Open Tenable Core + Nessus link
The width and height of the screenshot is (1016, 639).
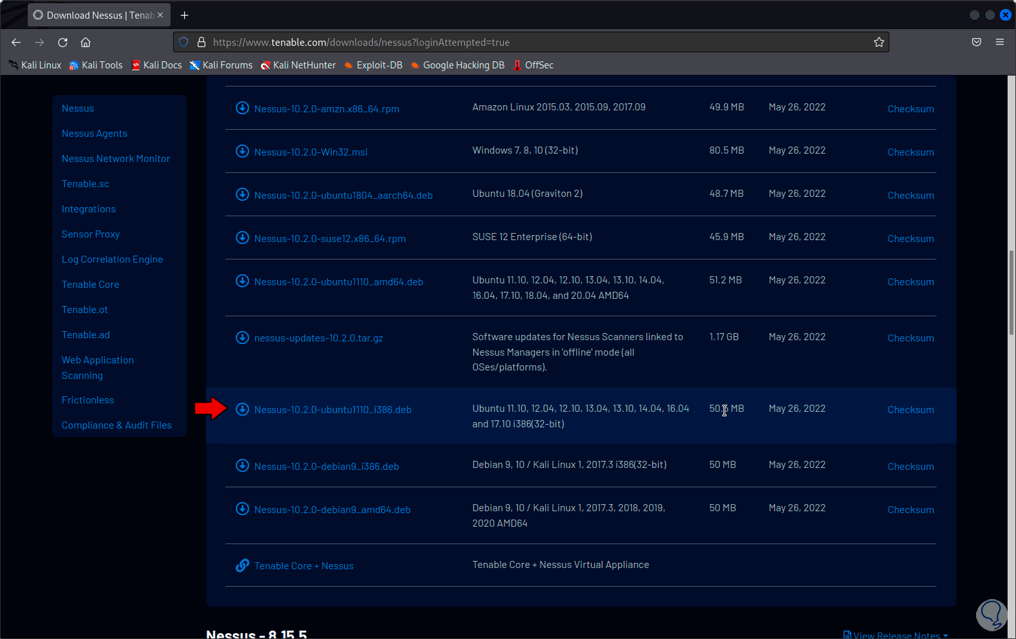pyautogui.click(x=304, y=566)
